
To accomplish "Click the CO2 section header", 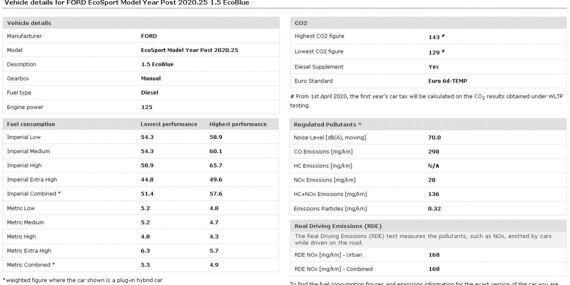I will (301, 23).
